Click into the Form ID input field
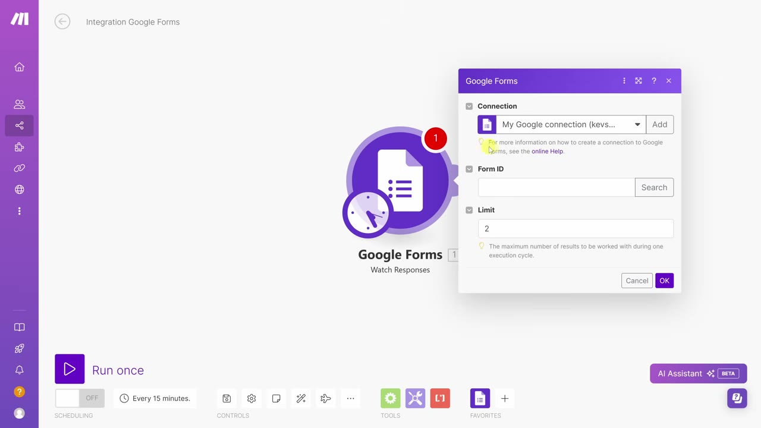The image size is (761, 428). tap(556, 187)
